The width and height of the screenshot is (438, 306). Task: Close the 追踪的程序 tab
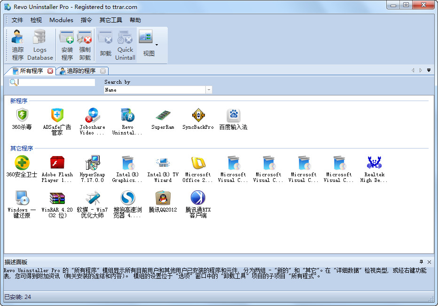point(103,71)
